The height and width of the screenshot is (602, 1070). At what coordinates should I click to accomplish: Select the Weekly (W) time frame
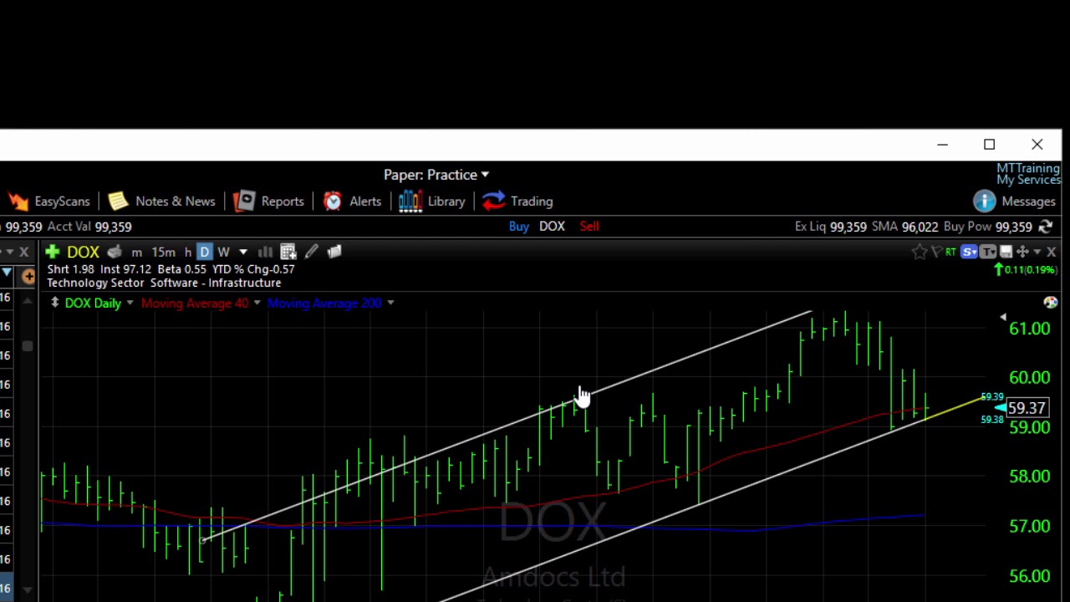coord(223,252)
